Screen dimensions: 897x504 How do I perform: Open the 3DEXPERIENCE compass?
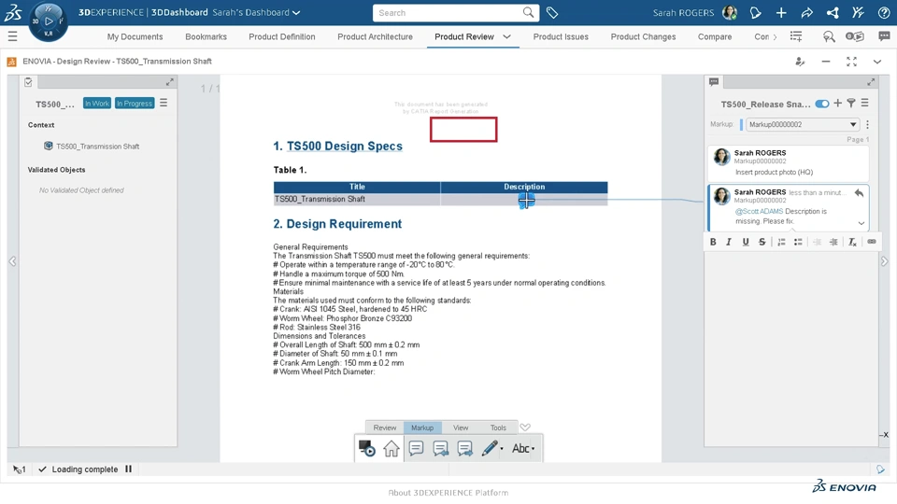(x=48, y=21)
